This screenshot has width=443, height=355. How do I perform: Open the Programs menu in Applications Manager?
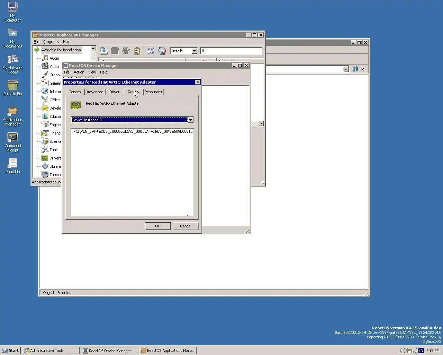coord(51,42)
